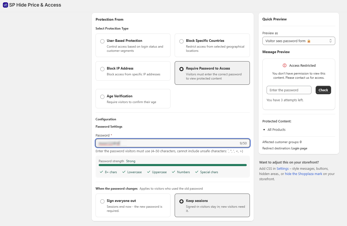Select User-Based Protection radio button
Image resolution: width=347 pixels, height=226 pixels.
(102, 41)
